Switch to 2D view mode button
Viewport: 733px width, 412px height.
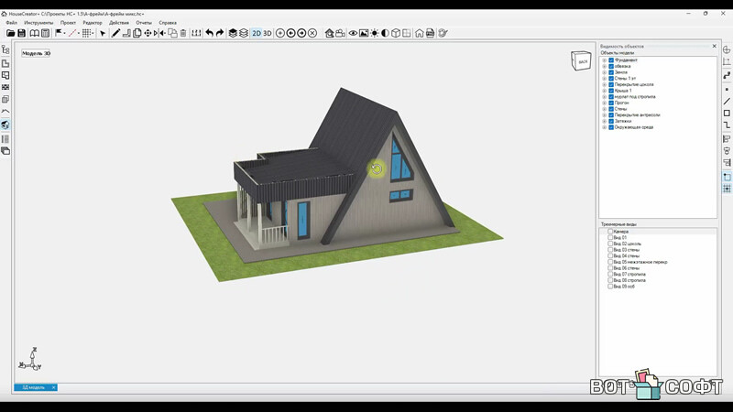point(257,33)
